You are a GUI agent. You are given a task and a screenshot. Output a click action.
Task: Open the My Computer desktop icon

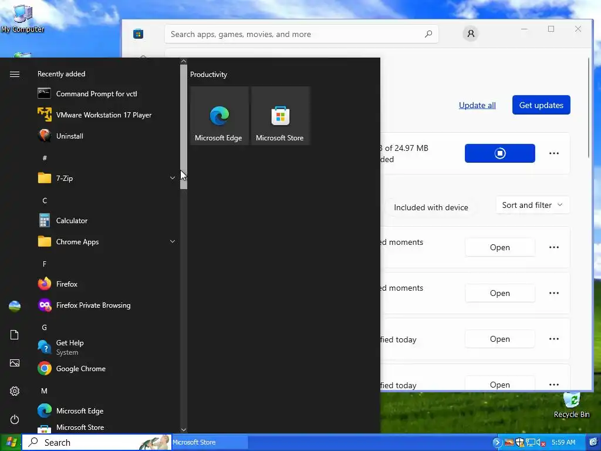[23, 18]
